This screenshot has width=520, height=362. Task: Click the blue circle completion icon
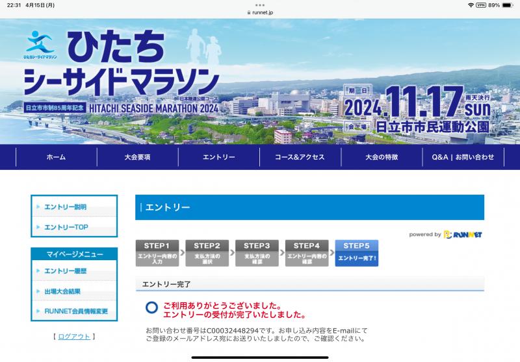click(151, 308)
